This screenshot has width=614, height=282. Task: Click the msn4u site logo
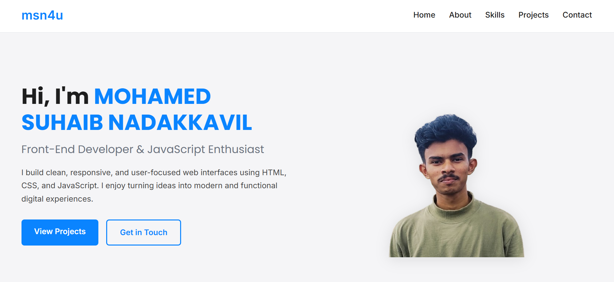click(42, 15)
